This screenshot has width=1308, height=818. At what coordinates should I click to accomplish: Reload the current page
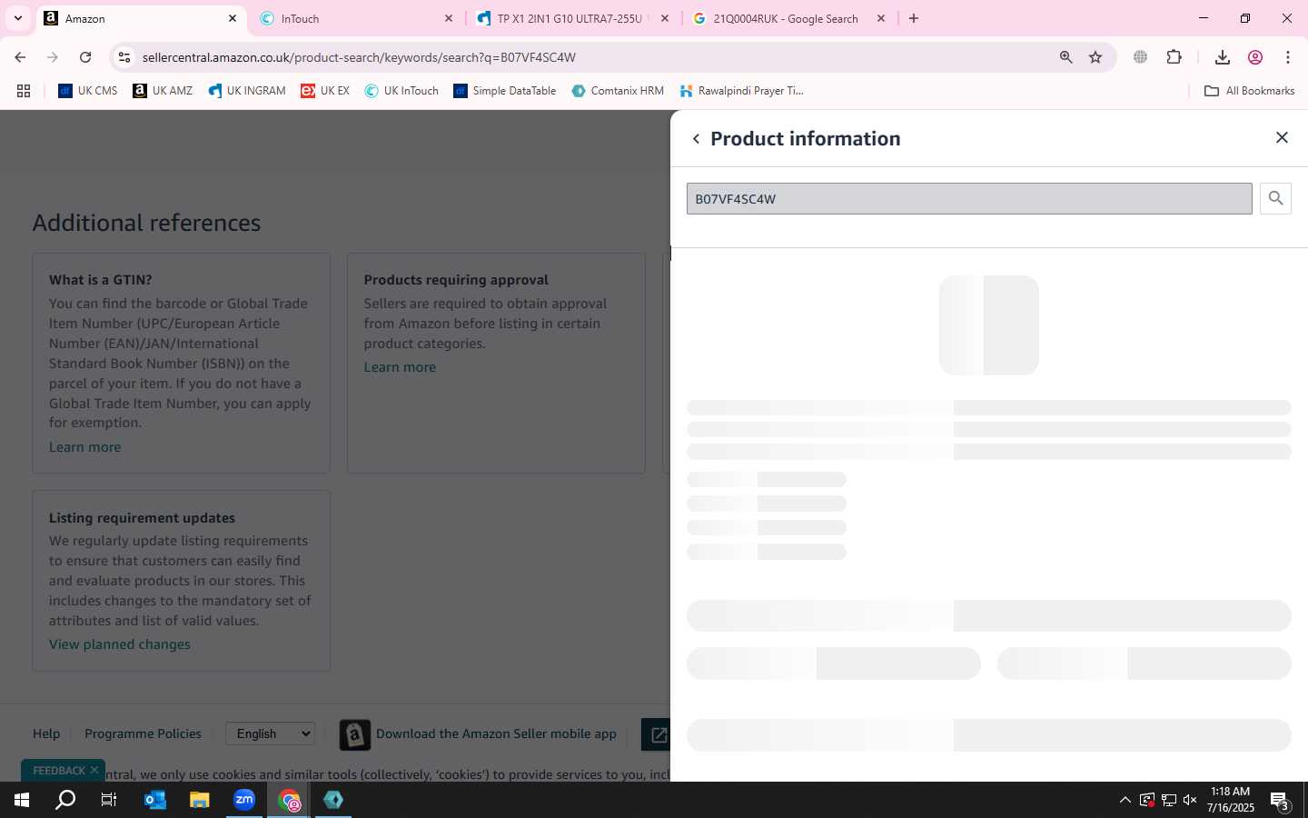(85, 57)
